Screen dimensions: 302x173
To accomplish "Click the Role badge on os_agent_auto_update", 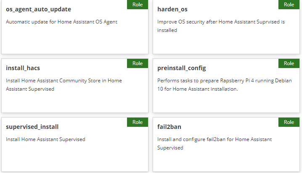I will [x=138, y=5].
